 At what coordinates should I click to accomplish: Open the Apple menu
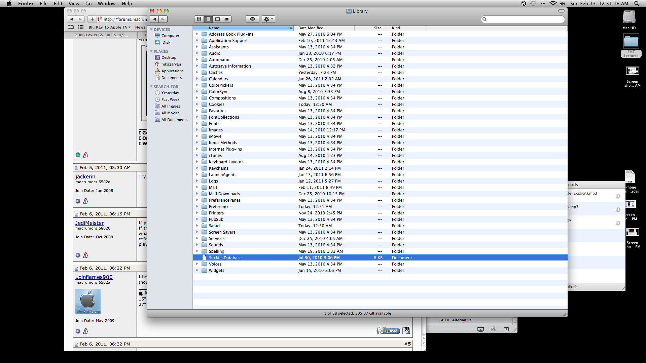tap(9, 4)
